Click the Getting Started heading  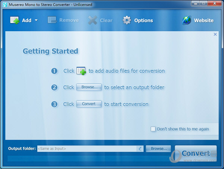coord(50,51)
